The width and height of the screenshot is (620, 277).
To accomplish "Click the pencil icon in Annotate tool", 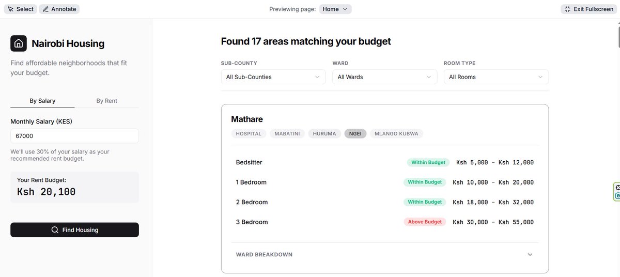I will 45,9.
